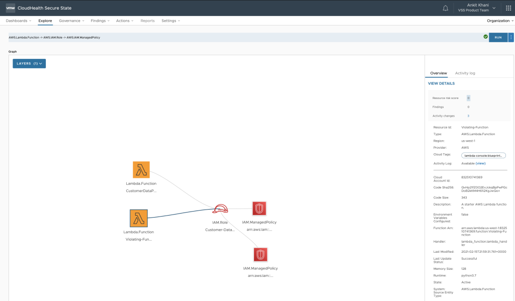Click the Provider AWS value
Screen dimensions: 515x301
(465, 148)
